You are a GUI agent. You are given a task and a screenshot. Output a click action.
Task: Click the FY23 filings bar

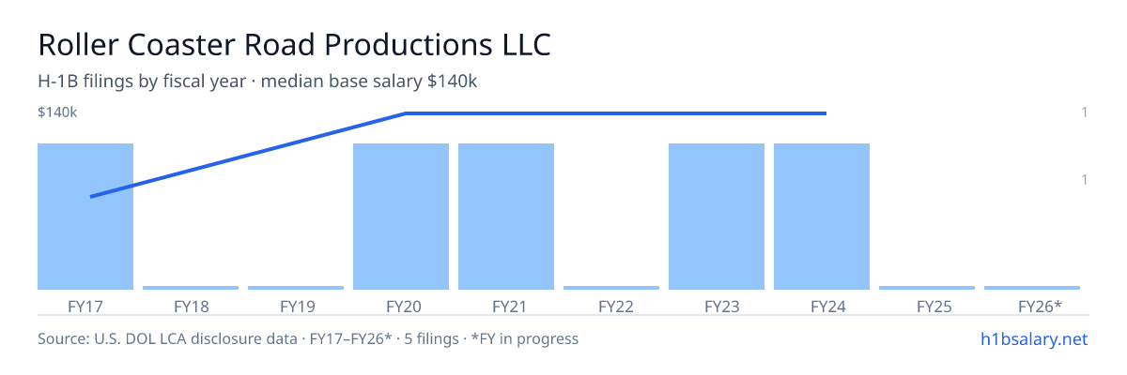(717, 217)
